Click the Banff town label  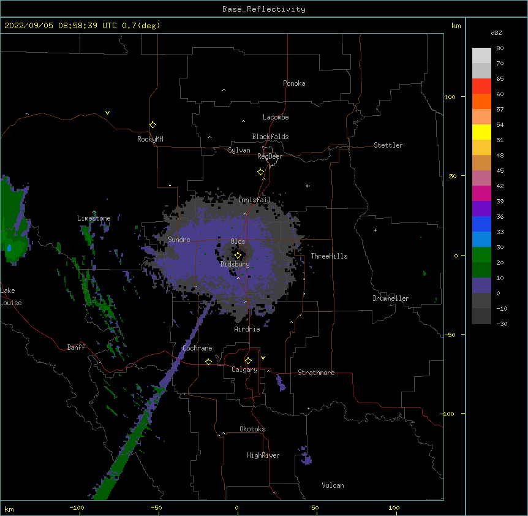coord(76,347)
